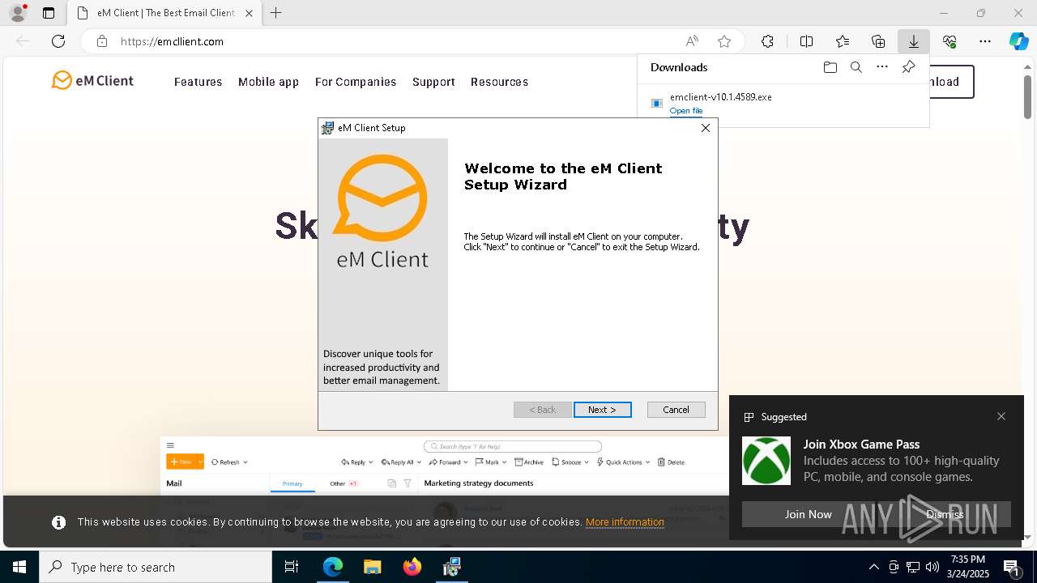Open the tab actions menu icon

coord(49,13)
